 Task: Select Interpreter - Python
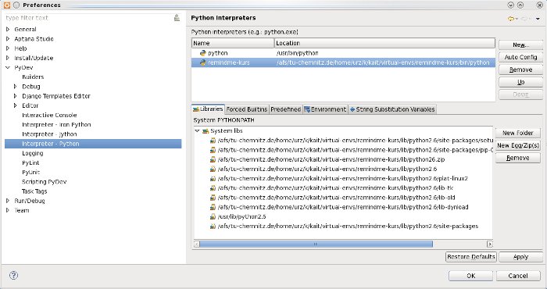(x=93, y=144)
